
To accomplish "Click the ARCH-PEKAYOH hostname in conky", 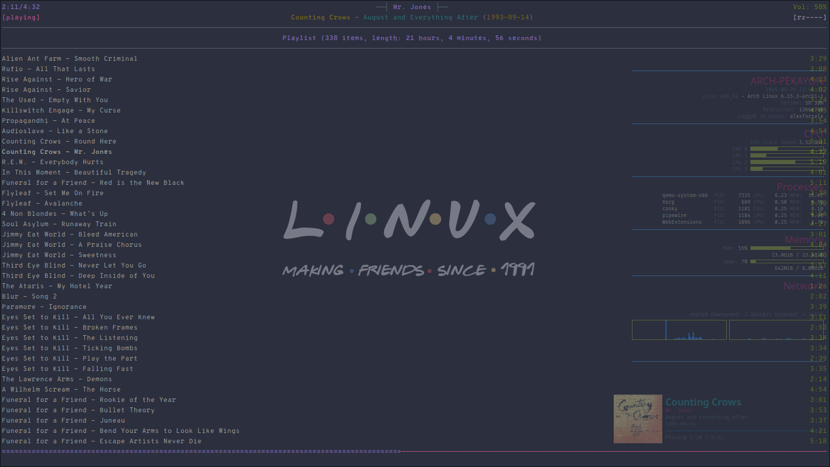I will tap(787, 81).
